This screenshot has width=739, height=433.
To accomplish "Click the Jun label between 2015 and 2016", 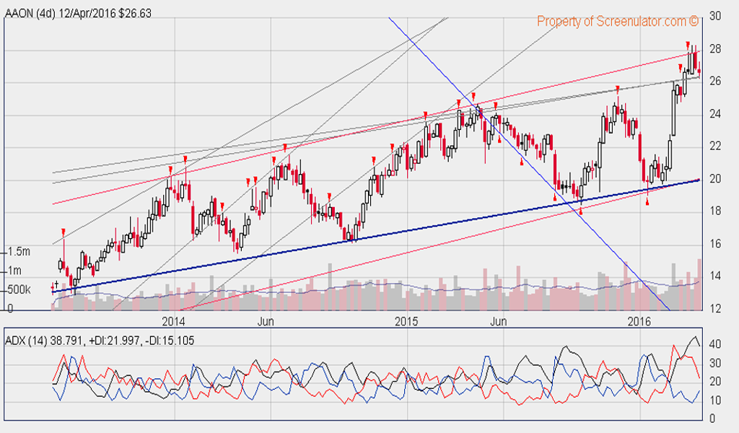I will click(x=499, y=320).
